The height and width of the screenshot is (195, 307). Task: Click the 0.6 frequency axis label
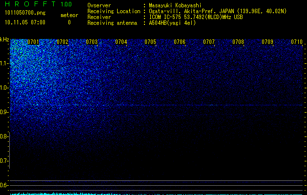coord(4,185)
